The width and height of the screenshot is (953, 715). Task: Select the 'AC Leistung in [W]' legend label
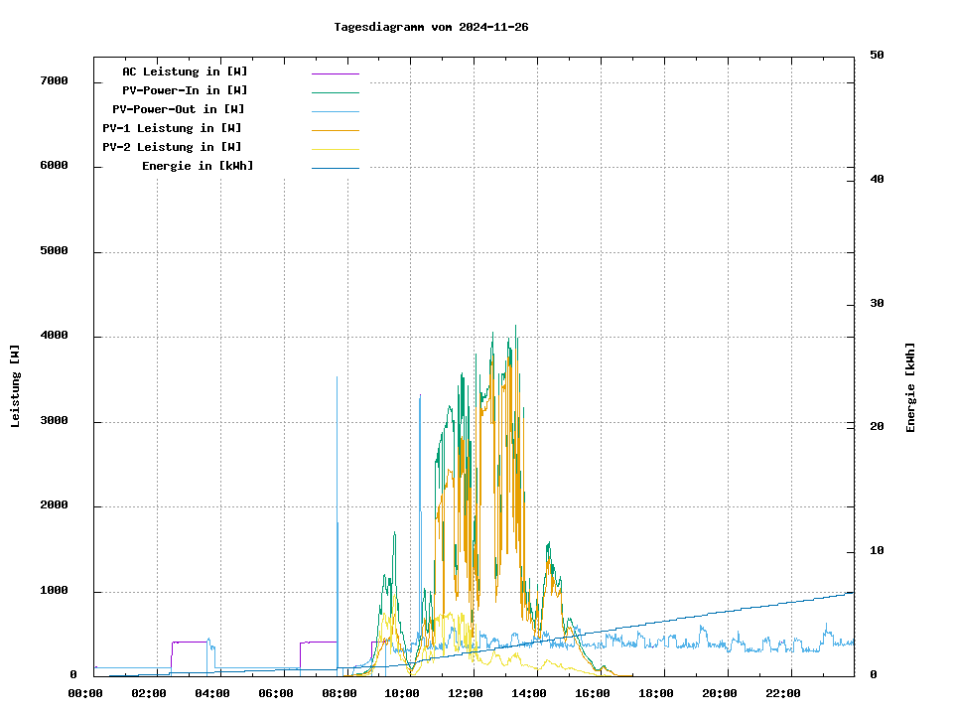(x=185, y=71)
